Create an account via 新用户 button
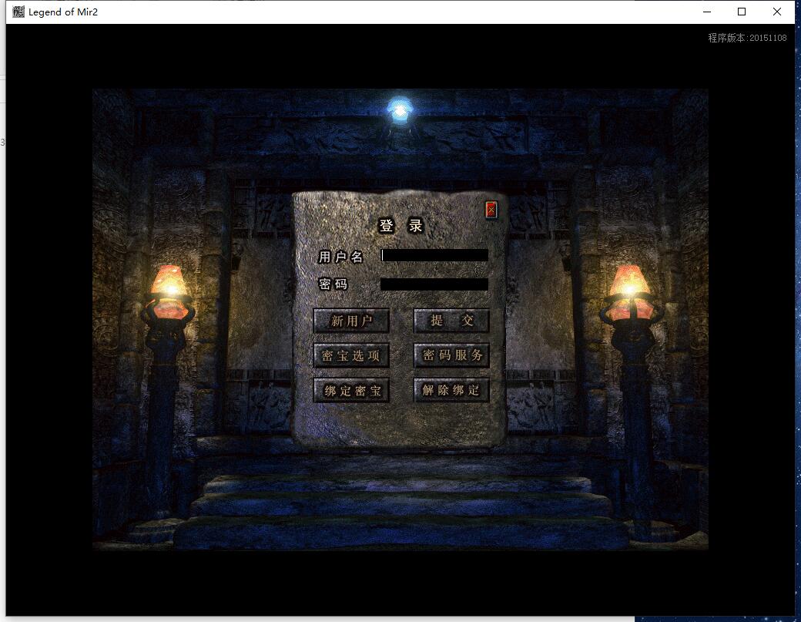This screenshot has width=801, height=622. click(351, 321)
